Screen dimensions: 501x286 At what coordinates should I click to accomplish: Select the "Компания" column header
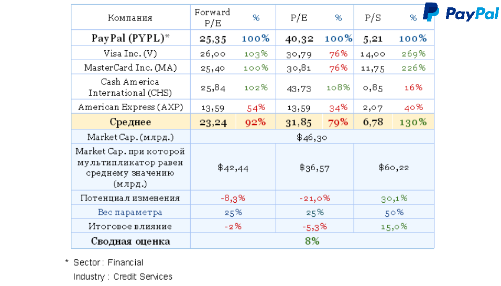[x=130, y=18]
